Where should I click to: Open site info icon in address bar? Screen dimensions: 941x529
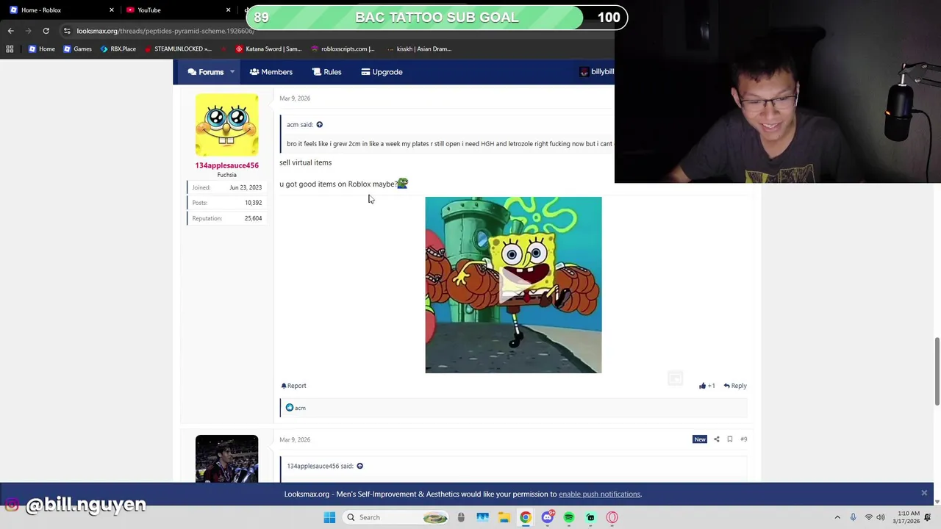click(x=67, y=31)
